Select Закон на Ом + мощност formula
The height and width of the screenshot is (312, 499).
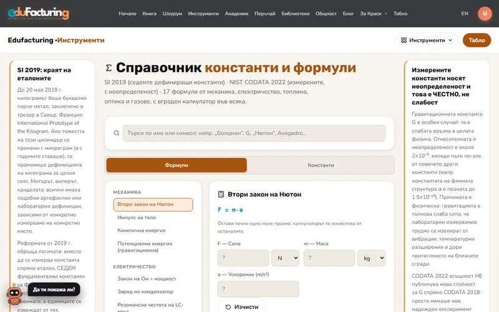(x=153, y=278)
